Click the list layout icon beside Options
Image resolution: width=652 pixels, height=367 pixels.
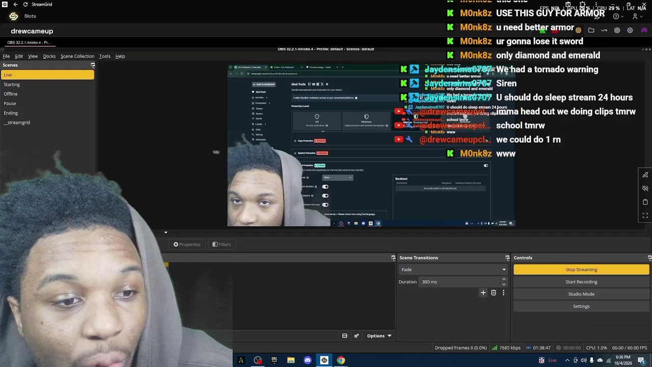click(344, 336)
